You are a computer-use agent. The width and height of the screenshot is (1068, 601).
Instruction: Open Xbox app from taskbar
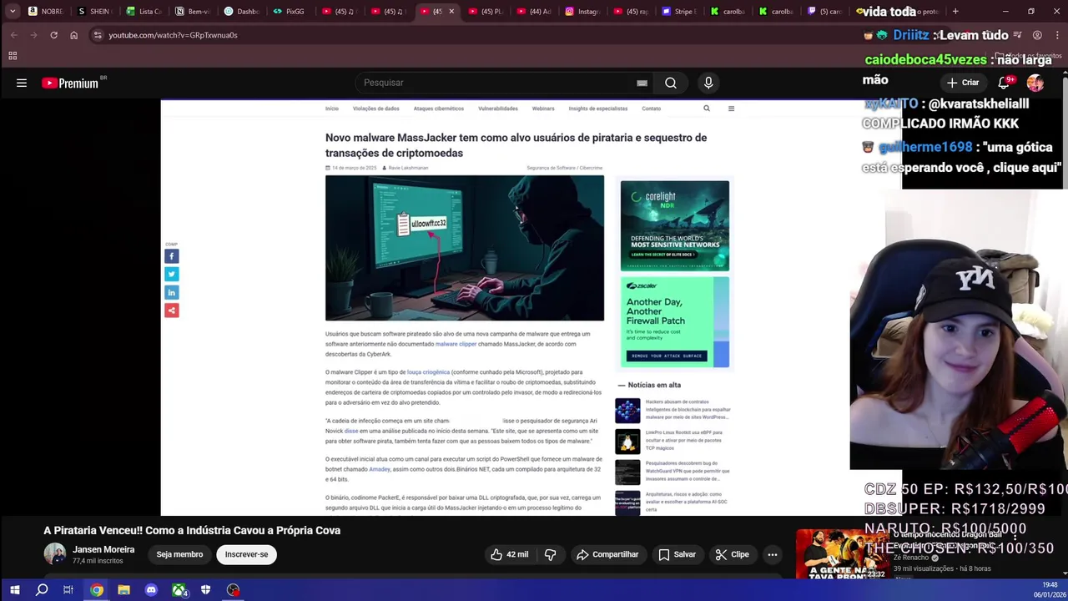click(x=179, y=590)
